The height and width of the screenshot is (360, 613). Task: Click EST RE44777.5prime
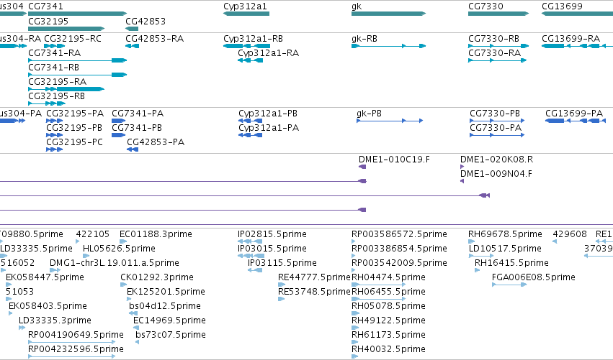[282, 285]
